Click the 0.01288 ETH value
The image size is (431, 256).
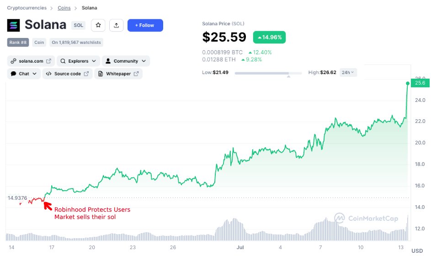[219, 59]
